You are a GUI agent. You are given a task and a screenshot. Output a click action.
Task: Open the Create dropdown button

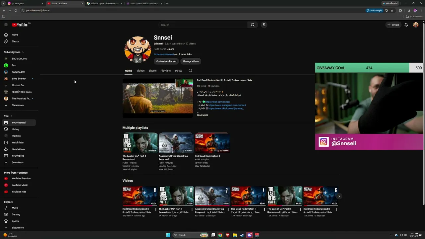click(x=393, y=25)
